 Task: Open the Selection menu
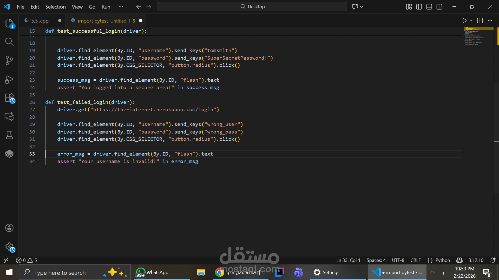[x=55, y=7]
